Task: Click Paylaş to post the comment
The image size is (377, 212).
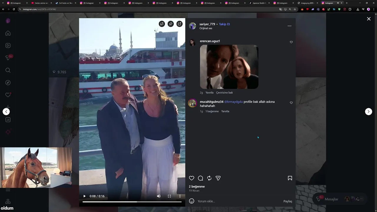Action: (288, 201)
